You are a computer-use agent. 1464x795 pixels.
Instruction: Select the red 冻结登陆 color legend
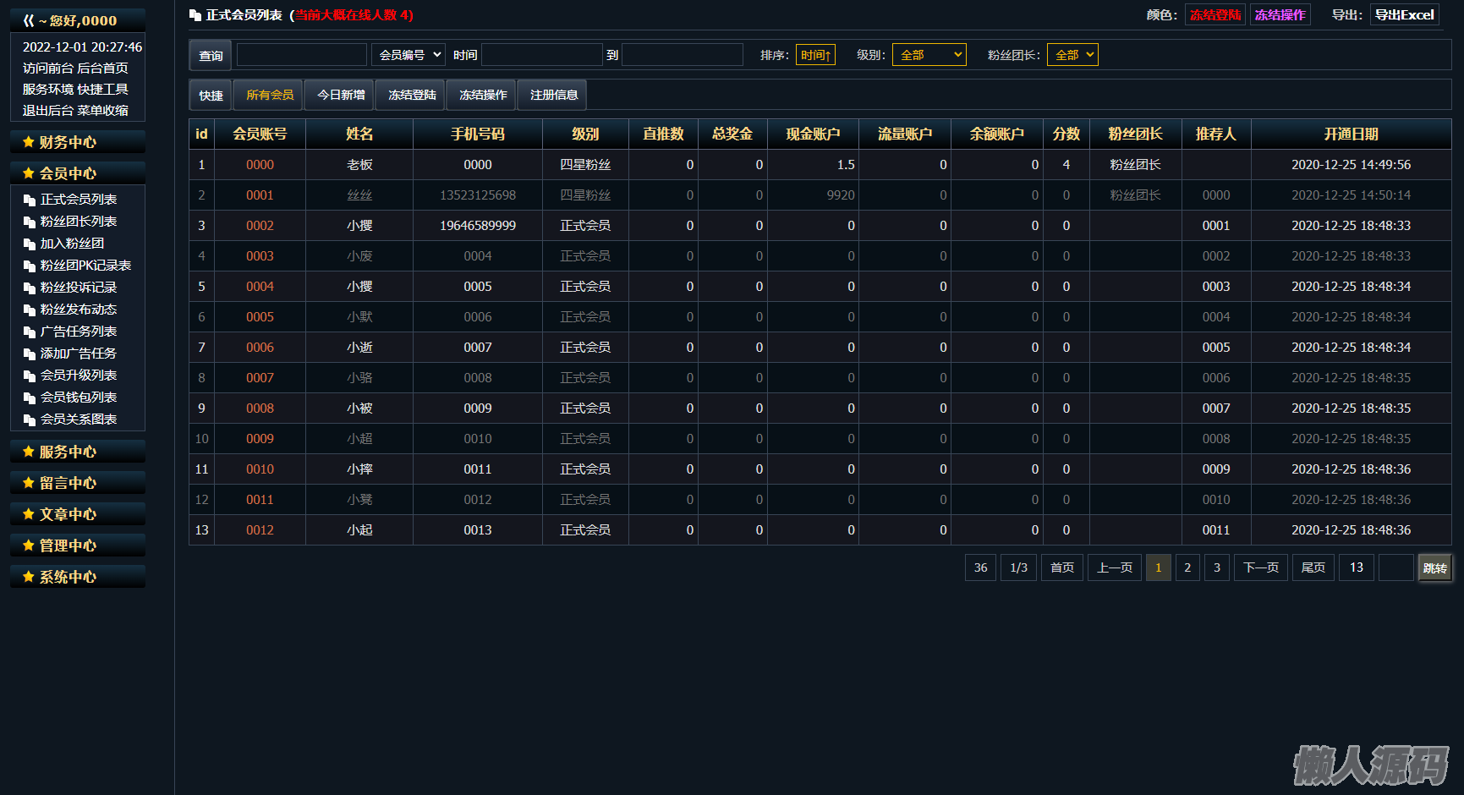coord(1215,15)
